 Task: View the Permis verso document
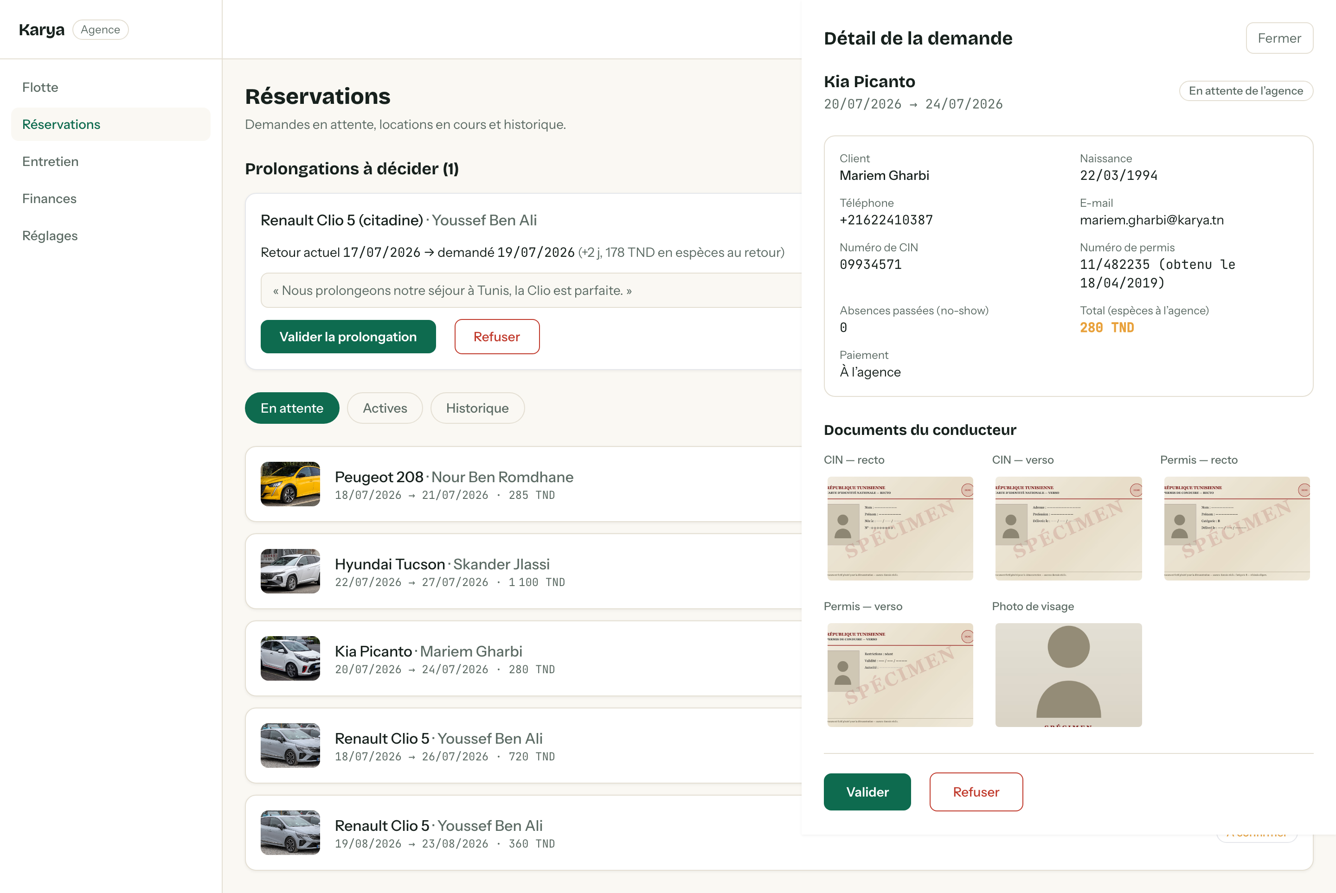899,675
